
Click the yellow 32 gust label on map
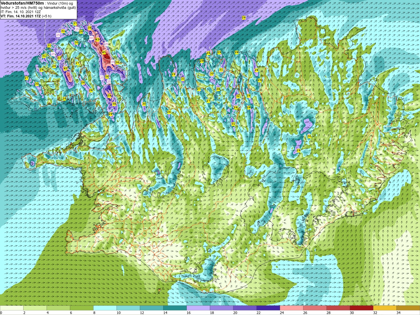(x=238, y=96)
